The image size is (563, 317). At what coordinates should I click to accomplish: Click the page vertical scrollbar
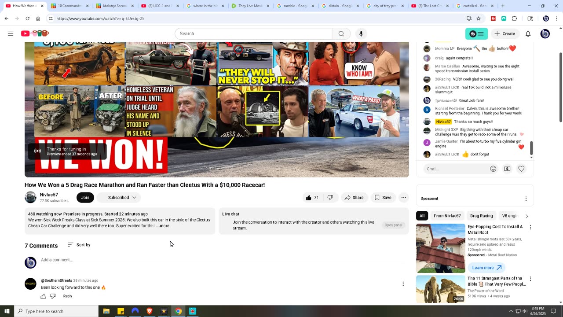[x=560, y=87]
